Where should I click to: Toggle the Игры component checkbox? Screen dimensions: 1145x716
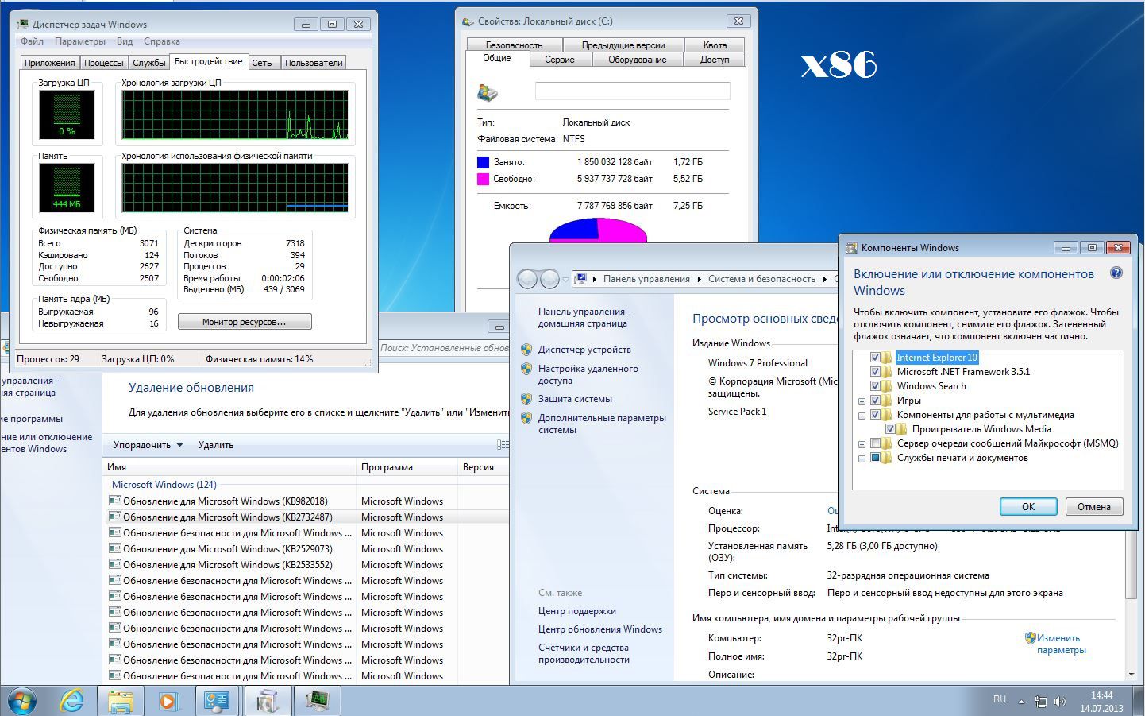pos(875,401)
